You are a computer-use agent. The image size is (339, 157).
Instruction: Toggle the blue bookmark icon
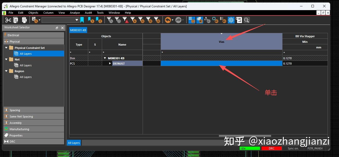point(82,20)
